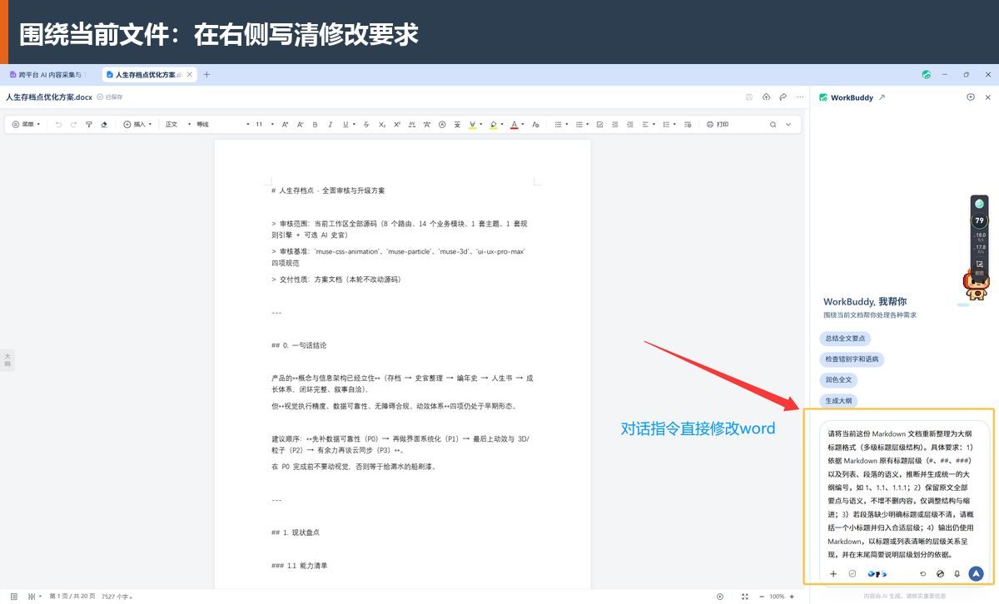Click the checkbox list icon
Screen dimensions: 999x604
599,125
